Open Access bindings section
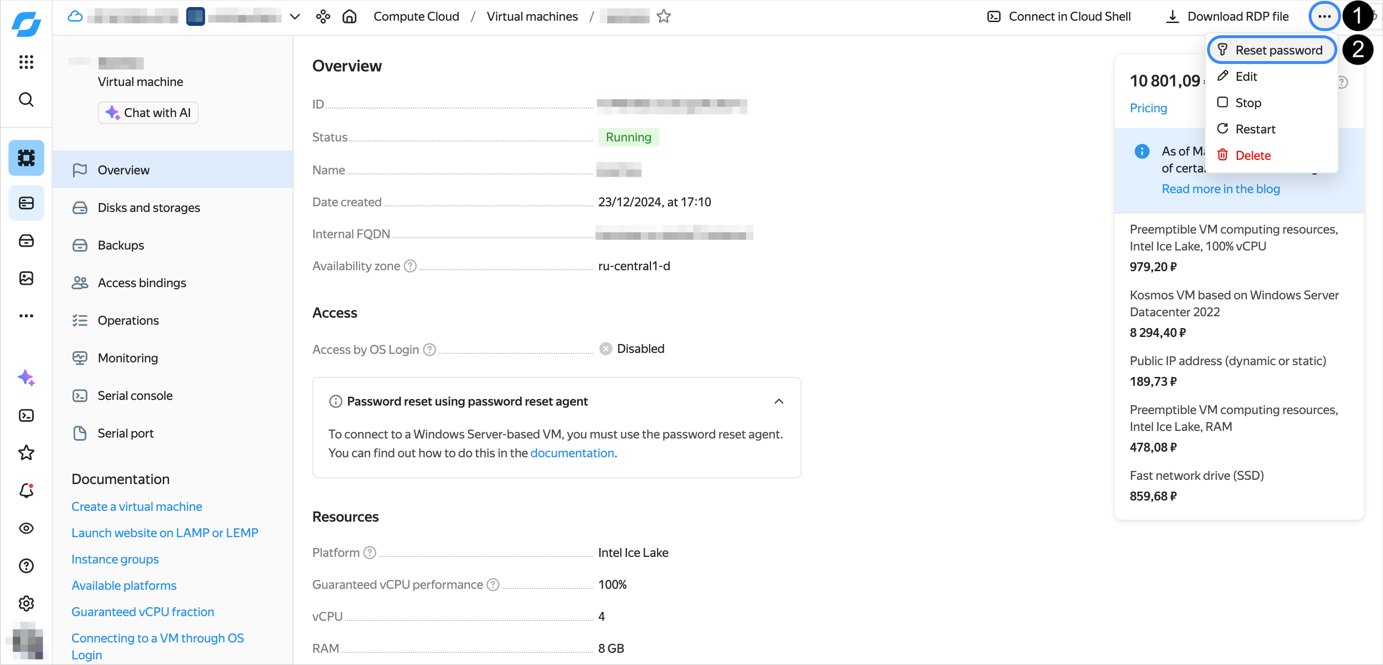Image resolution: width=1383 pixels, height=665 pixels. pyautogui.click(x=173, y=282)
